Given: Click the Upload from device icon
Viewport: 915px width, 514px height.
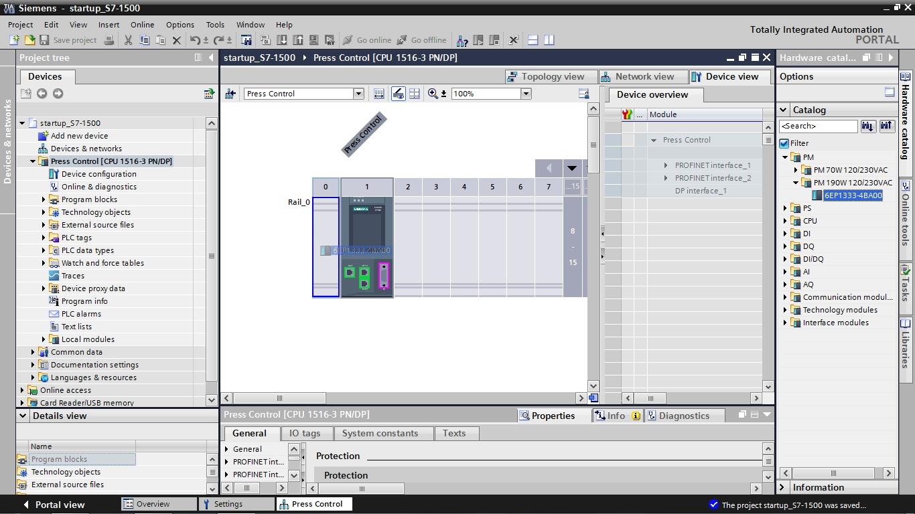Looking at the screenshot, I should click(297, 40).
